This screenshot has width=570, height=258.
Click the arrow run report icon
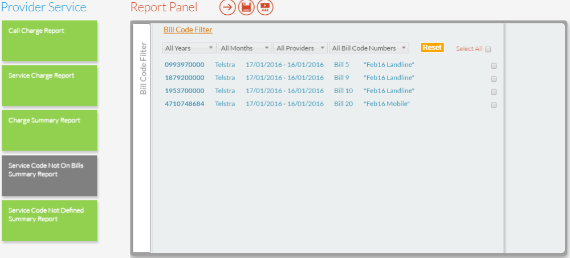point(227,7)
